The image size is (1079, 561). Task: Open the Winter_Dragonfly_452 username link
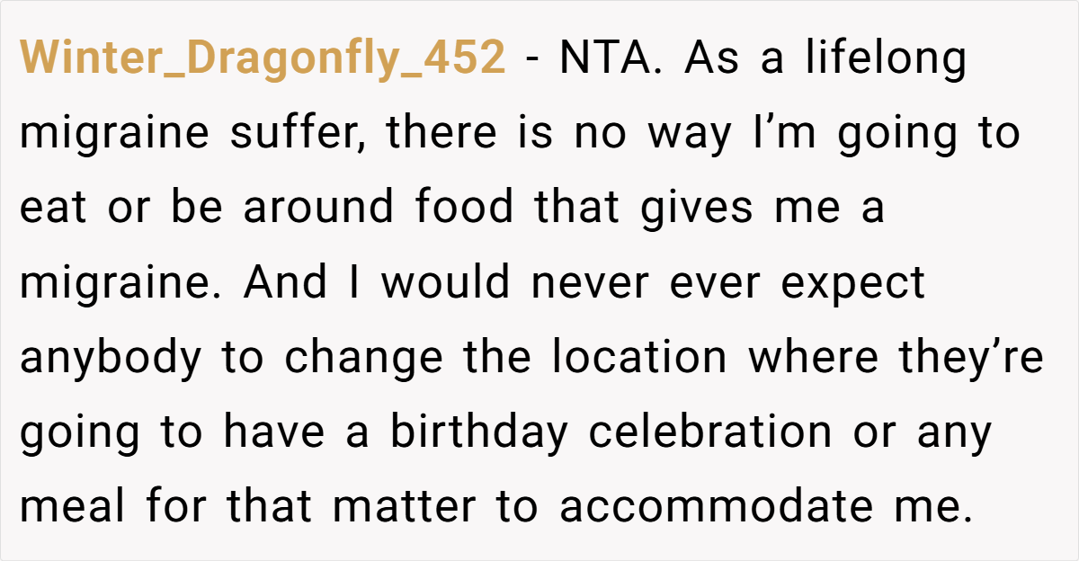(x=263, y=60)
